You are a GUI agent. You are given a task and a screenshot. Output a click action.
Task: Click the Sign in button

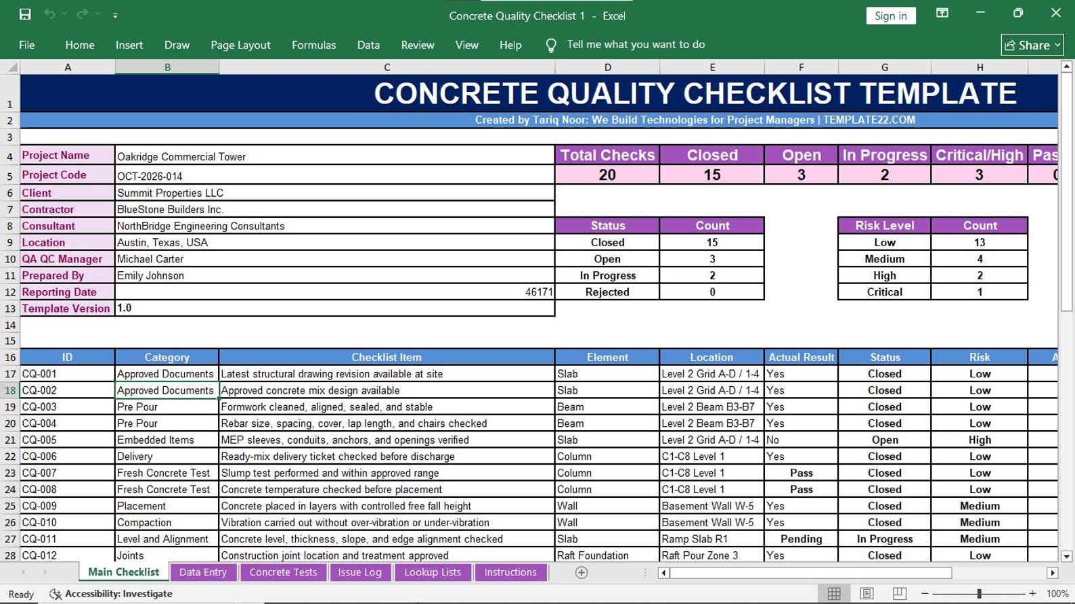coord(890,16)
